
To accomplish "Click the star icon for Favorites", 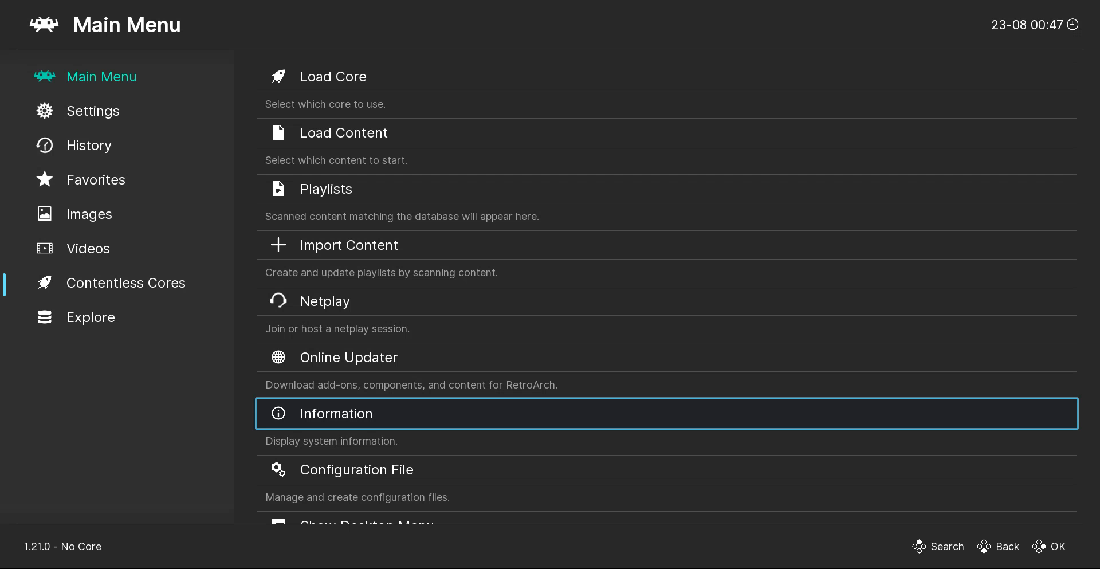I will point(45,179).
